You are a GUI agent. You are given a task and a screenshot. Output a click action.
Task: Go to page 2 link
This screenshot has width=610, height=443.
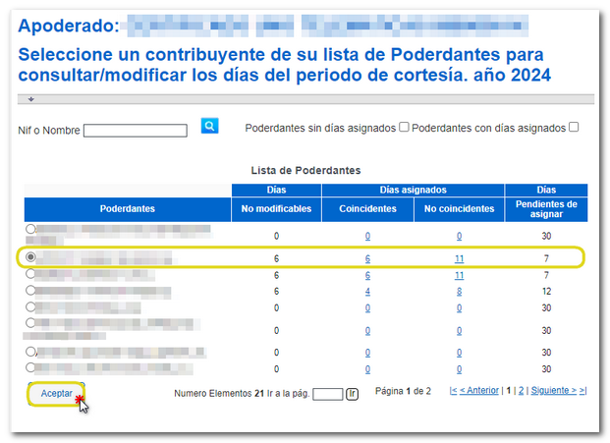tap(522, 391)
